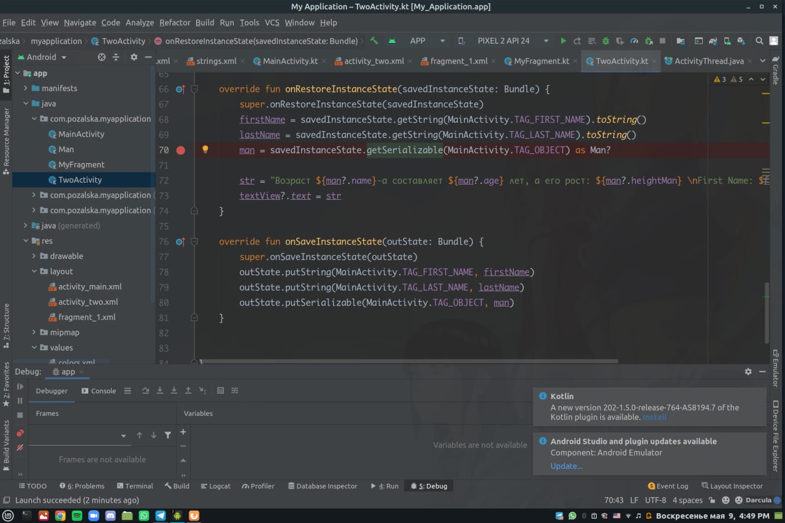
Task: Click the green Debug app bug icon
Action: [x=605, y=41]
